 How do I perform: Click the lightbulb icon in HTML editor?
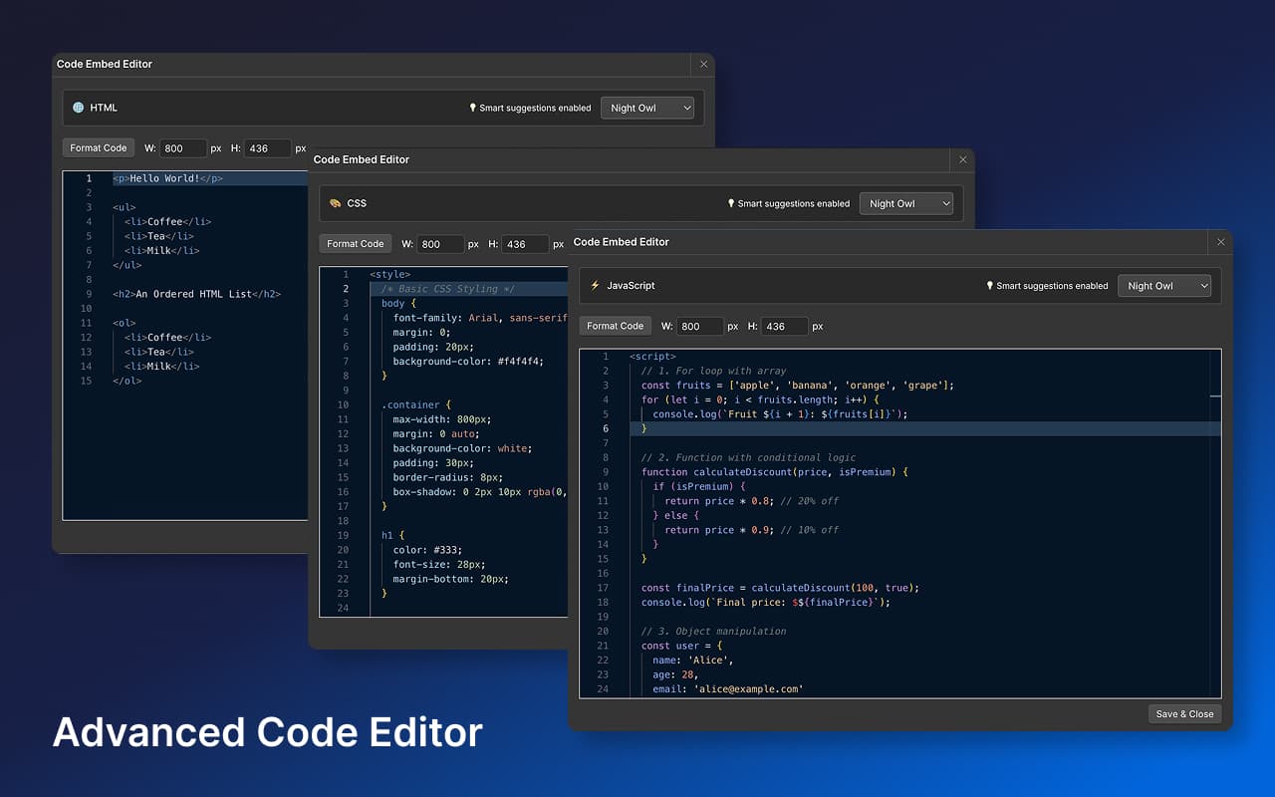tap(473, 108)
